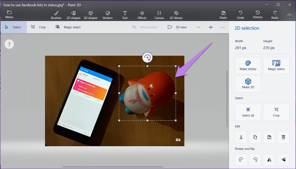Viewport: 296px width, 169px height.
Task: Open the 3D library
Action: click(176, 15)
